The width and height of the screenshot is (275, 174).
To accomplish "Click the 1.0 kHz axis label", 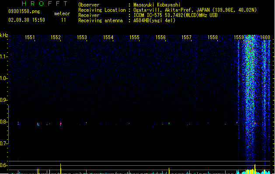I will coord(4,78).
